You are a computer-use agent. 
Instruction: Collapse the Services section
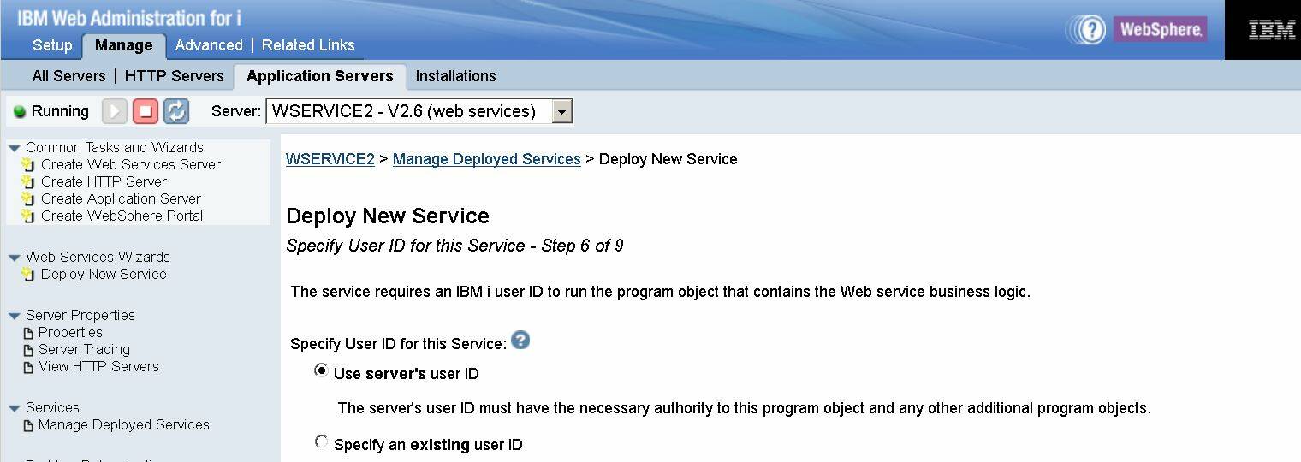click(x=15, y=408)
